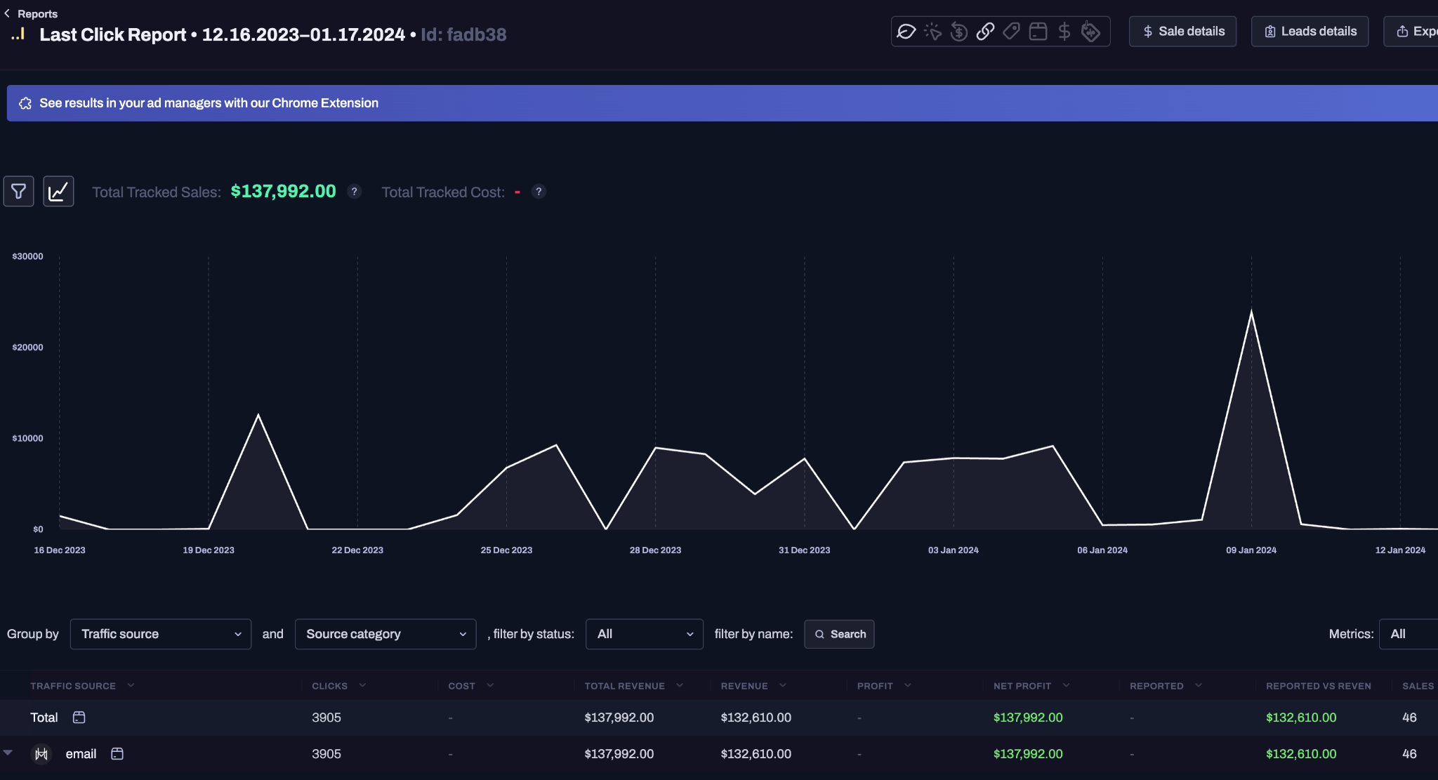Click the email row's 3905 clicks value

[x=326, y=754]
